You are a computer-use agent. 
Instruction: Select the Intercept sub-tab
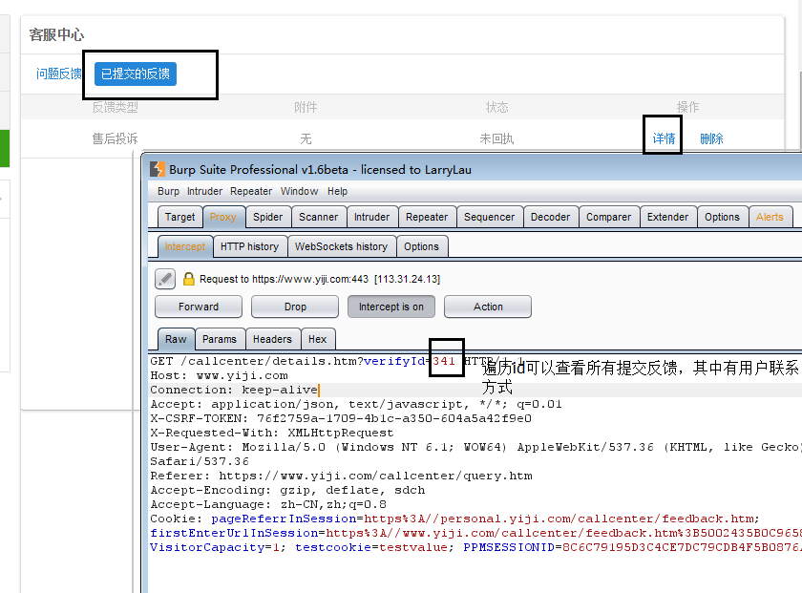point(185,246)
